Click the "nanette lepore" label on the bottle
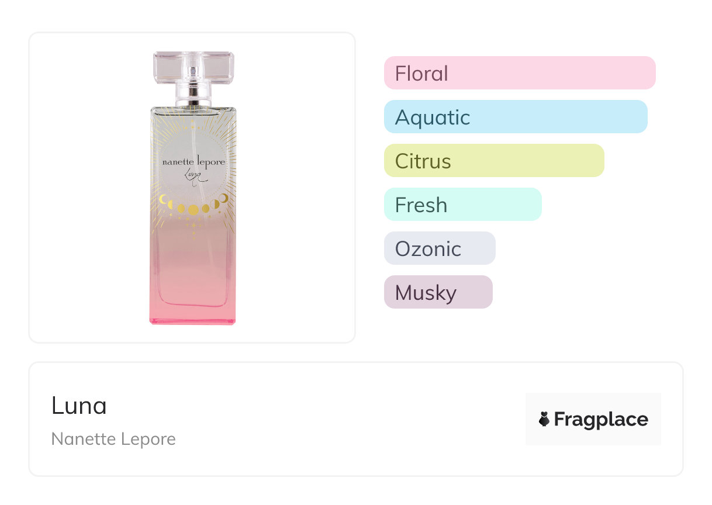 [193, 162]
